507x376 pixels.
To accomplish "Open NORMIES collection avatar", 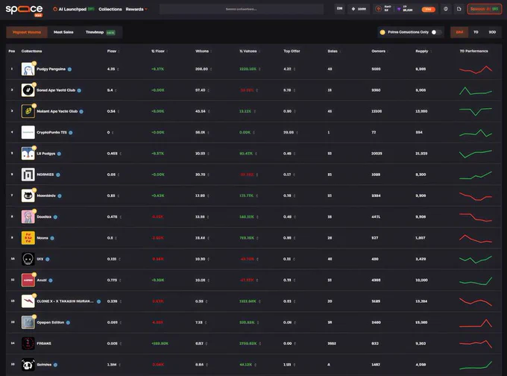I will point(28,175).
